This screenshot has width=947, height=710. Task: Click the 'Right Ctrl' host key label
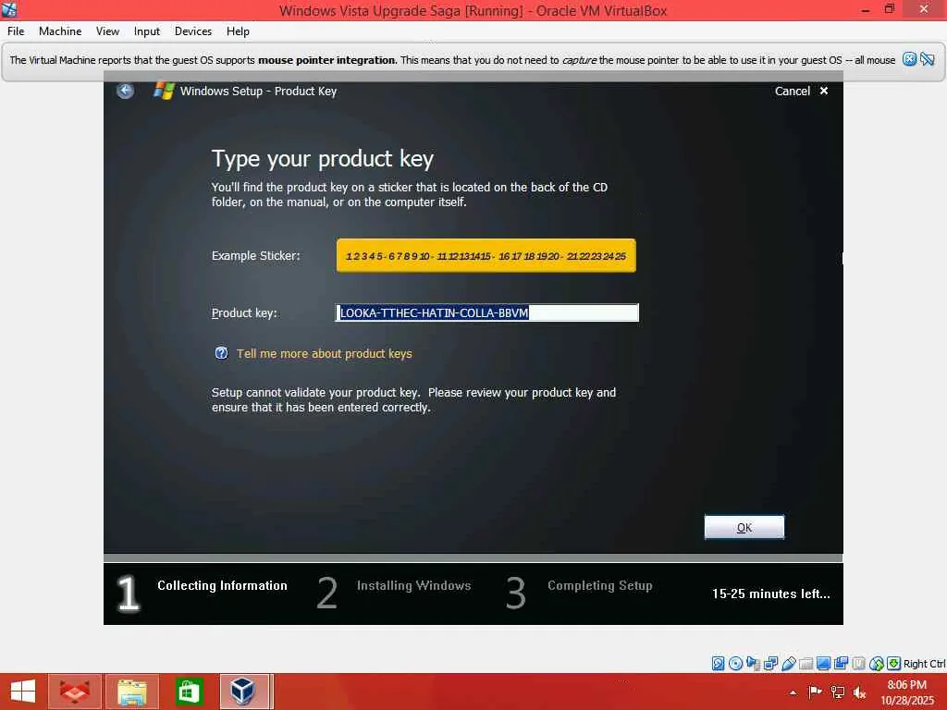pos(924,664)
